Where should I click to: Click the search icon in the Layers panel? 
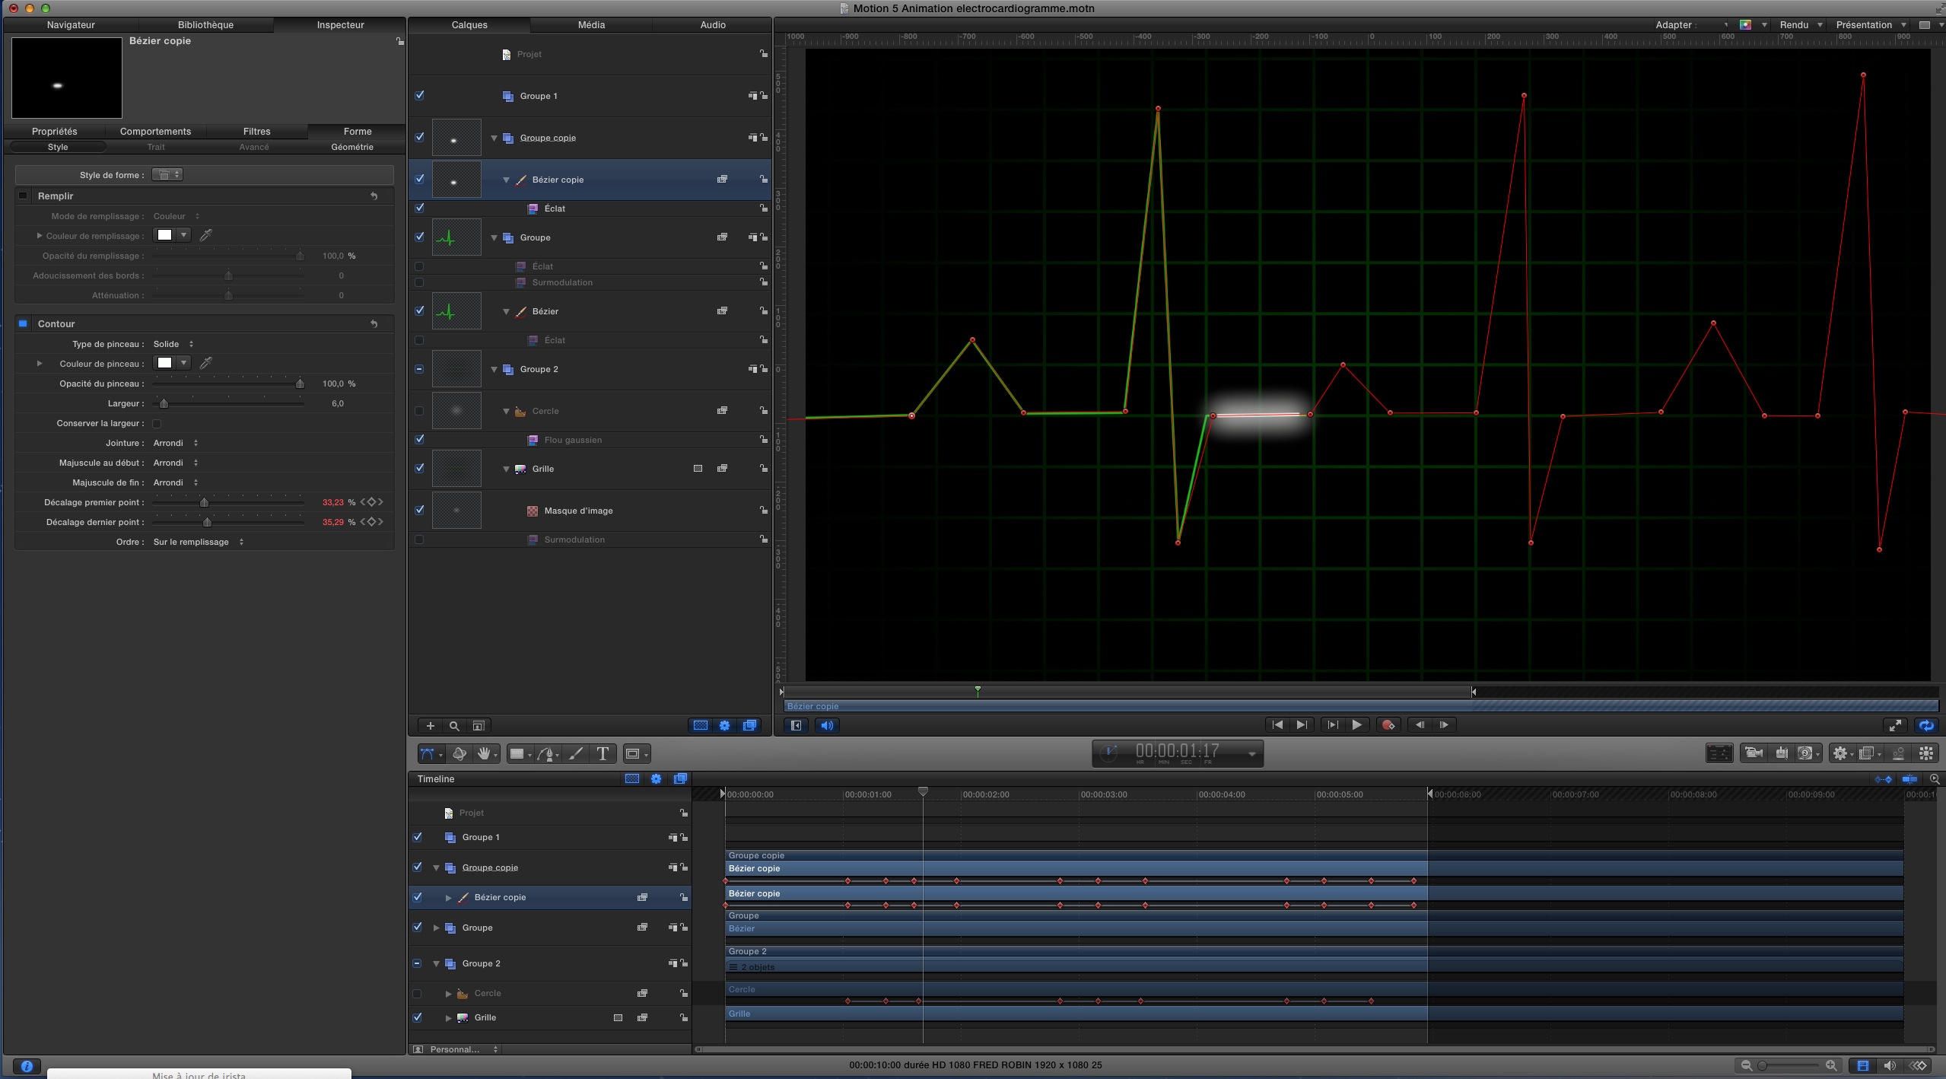point(454,727)
